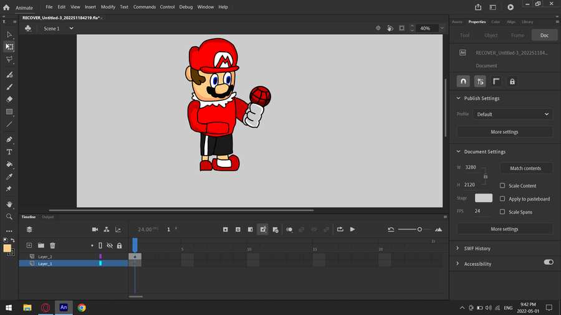Screen dimensions: 561x315
Task: Open Animate home screen icon
Action: [x=6, y=7]
